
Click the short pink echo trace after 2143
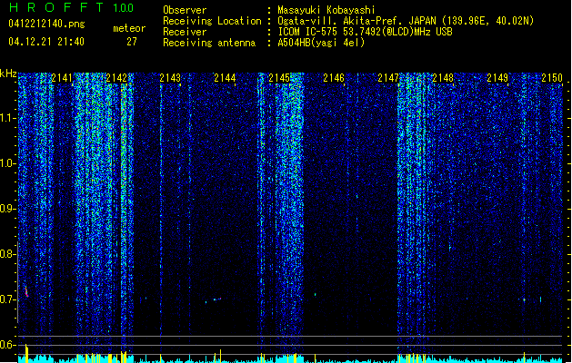[216, 299]
